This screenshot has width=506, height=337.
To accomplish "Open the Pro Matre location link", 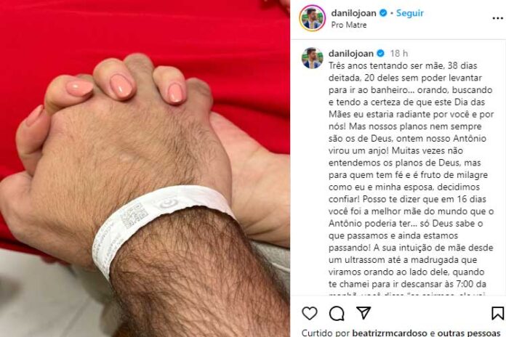I will [349, 25].
